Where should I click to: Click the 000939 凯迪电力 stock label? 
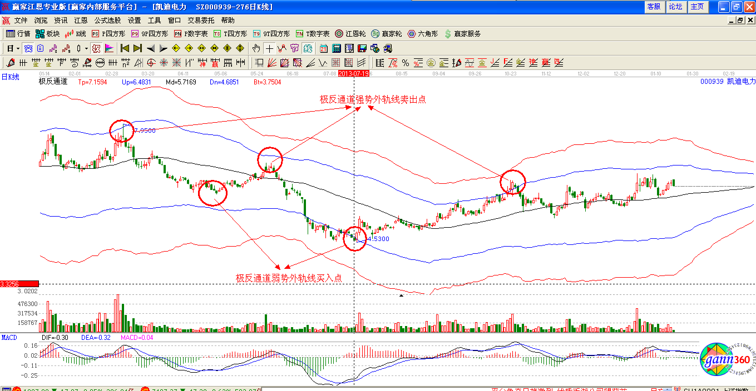[x=727, y=81]
